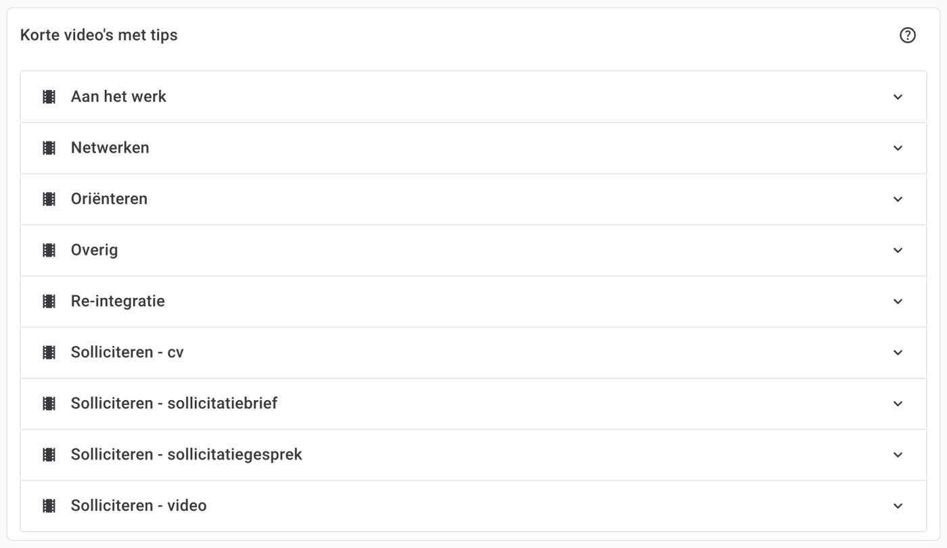The width and height of the screenshot is (947, 548).
Task: Open Solliciteren - sollicitatiebrief title
Action: [x=174, y=403]
